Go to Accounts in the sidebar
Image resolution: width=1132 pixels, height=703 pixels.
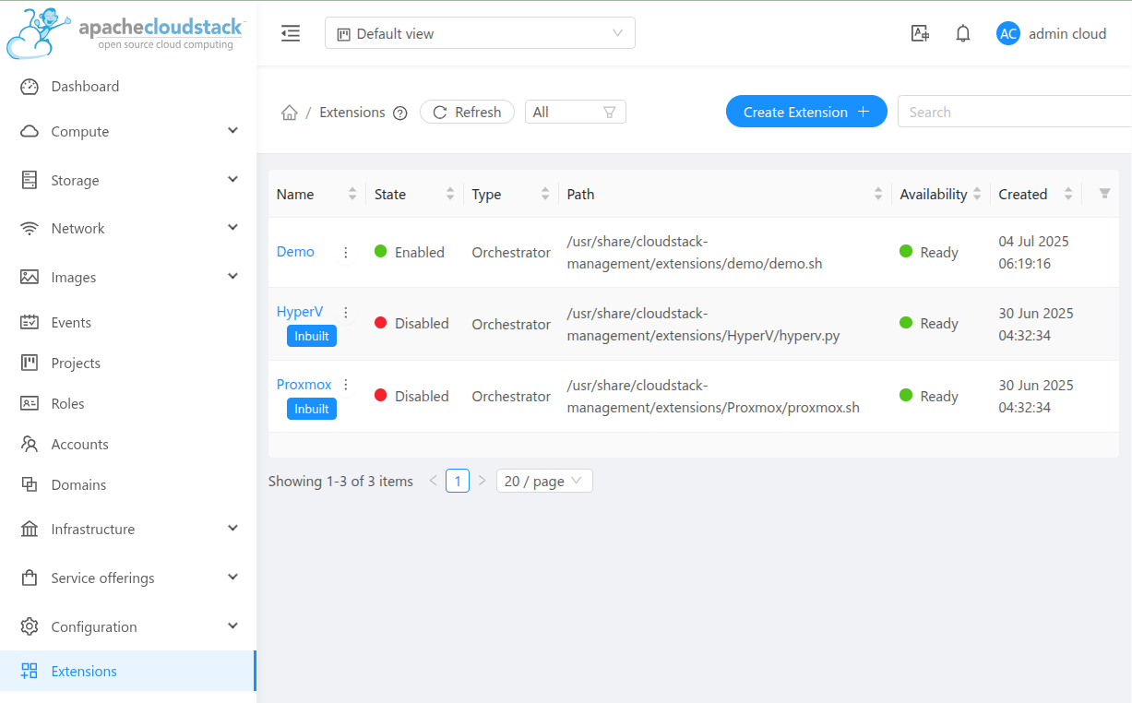point(79,445)
